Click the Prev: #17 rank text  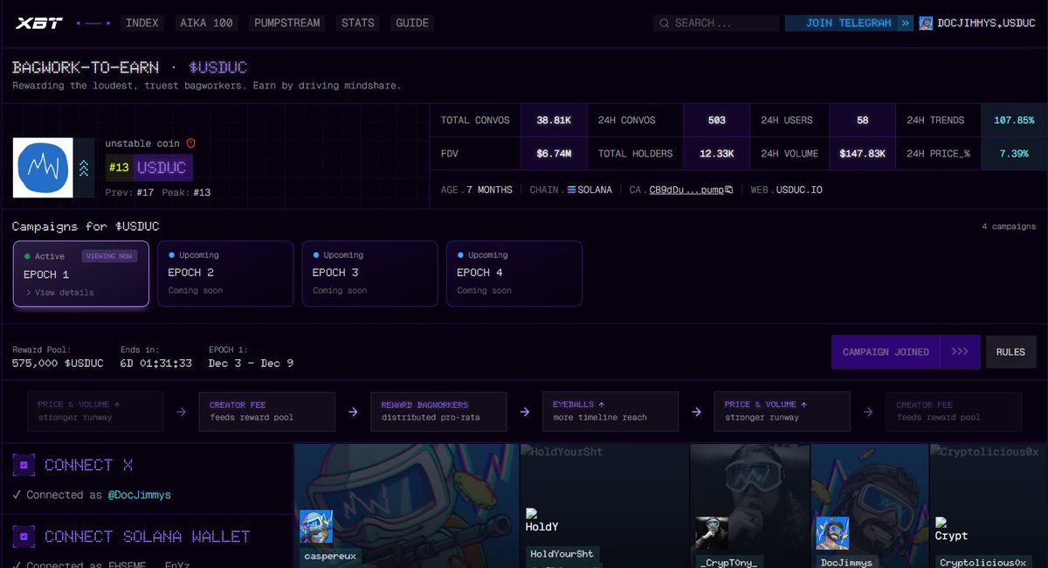click(129, 192)
